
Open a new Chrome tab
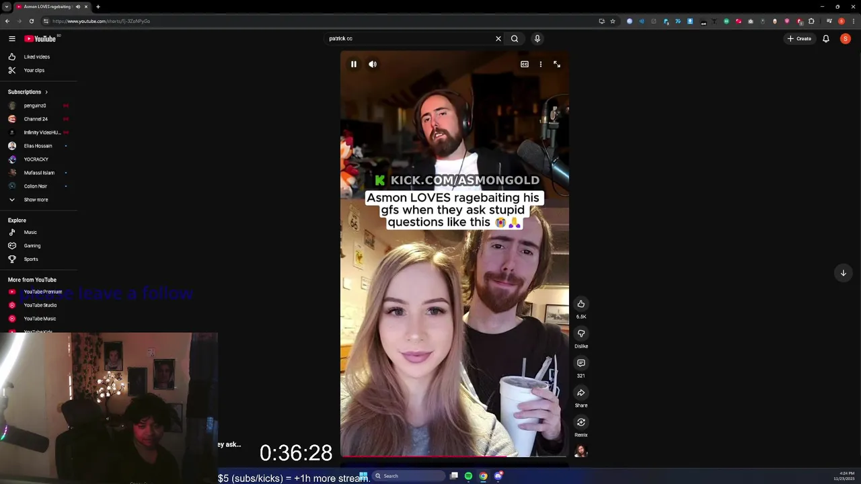click(98, 7)
